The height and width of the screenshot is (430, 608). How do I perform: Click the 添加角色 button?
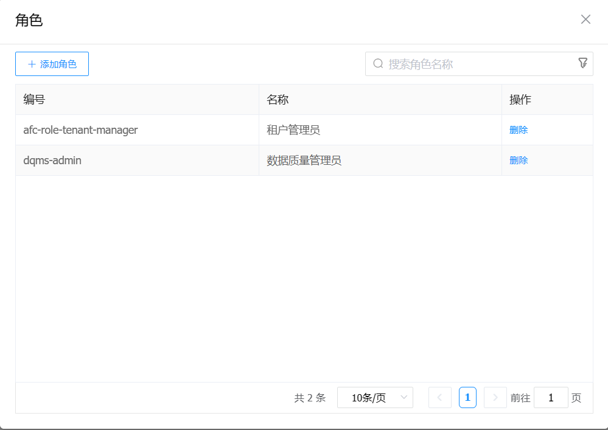[x=52, y=64]
